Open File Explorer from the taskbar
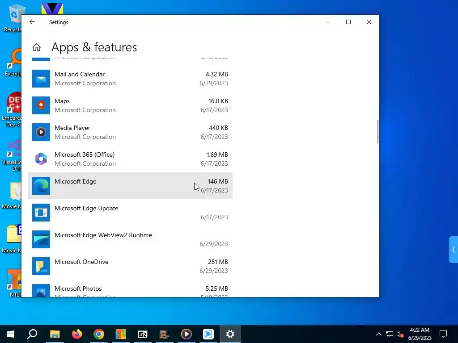The height and width of the screenshot is (343, 458). click(x=55, y=334)
